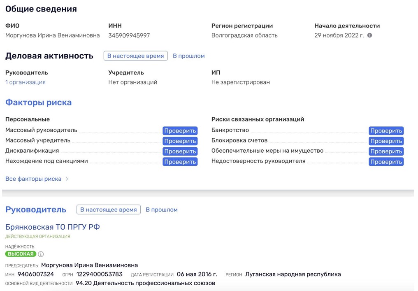Select В настоящее время under Деловая активность
418x291 pixels.
coord(135,56)
